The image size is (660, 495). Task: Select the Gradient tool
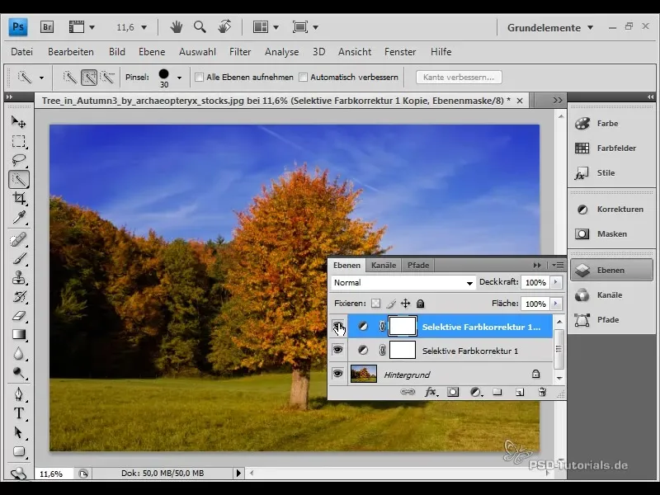18,335
